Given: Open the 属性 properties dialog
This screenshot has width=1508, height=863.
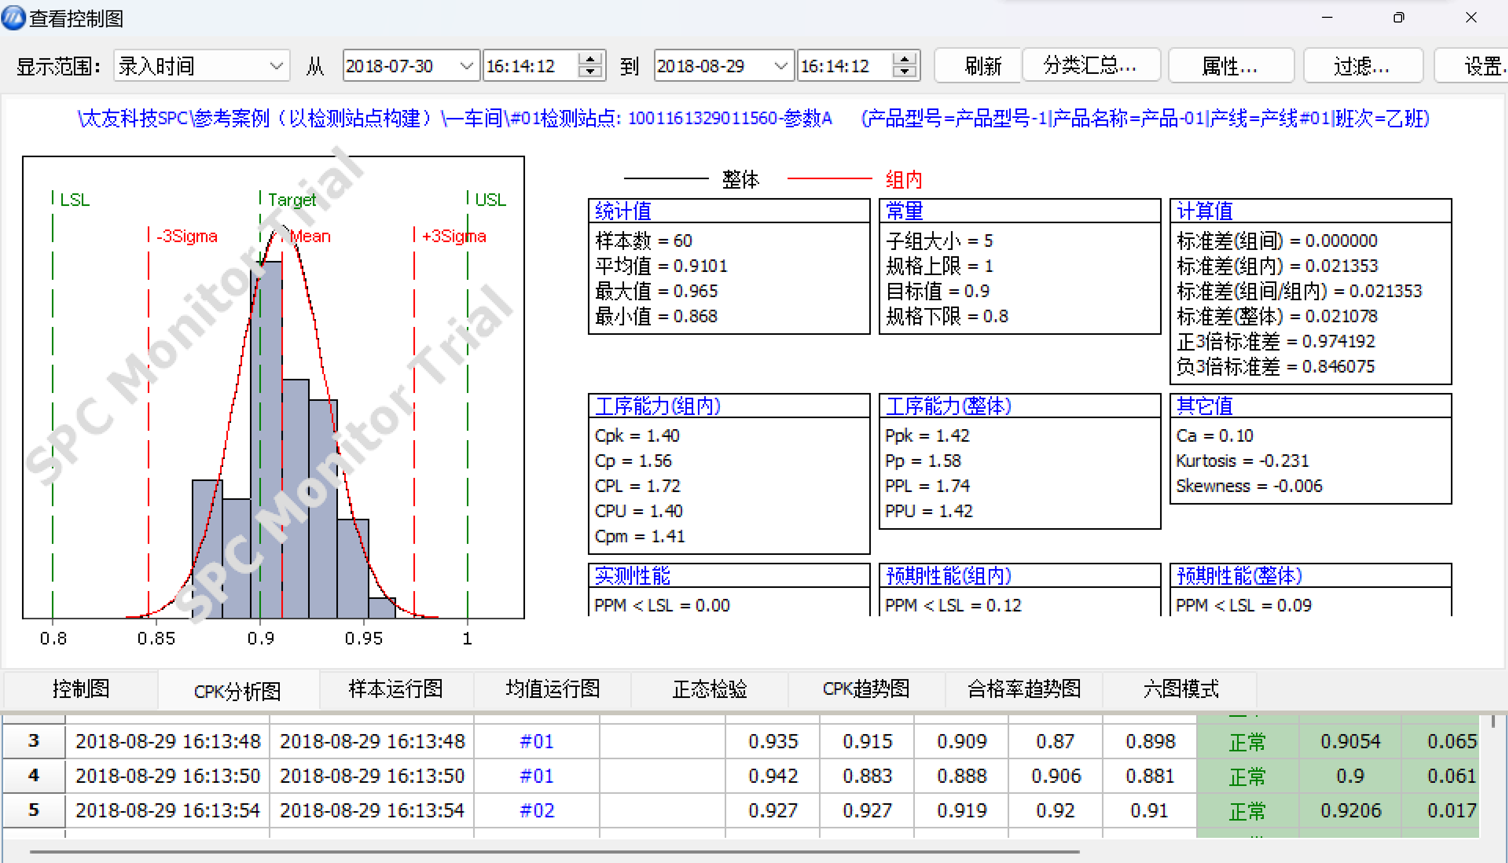Looking at the screenshot, I should (1231, 65).
